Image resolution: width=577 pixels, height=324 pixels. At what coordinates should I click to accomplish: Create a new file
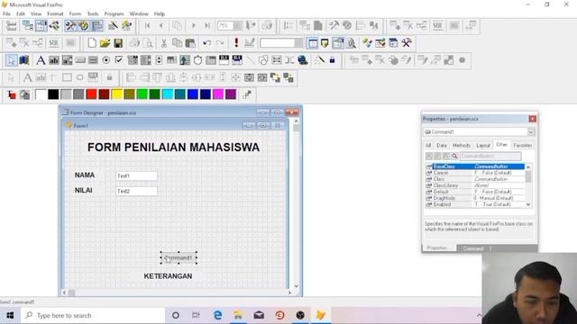click(x=92, y=43)
